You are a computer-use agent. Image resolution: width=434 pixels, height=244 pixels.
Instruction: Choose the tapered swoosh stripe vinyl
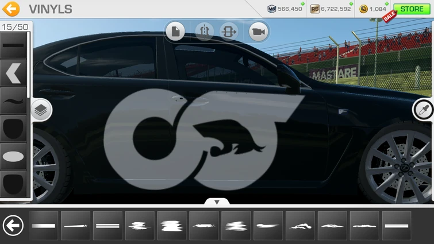(268, 226)
